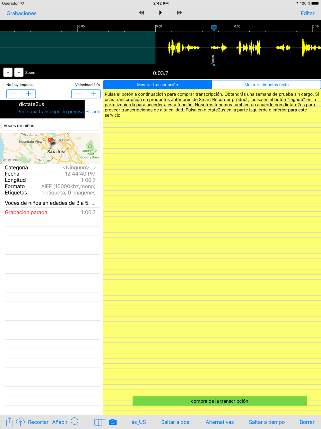Viewport: 321px width, 429px height.
Task: Open Aviso legal link on map
Action: tap(11, 160)
